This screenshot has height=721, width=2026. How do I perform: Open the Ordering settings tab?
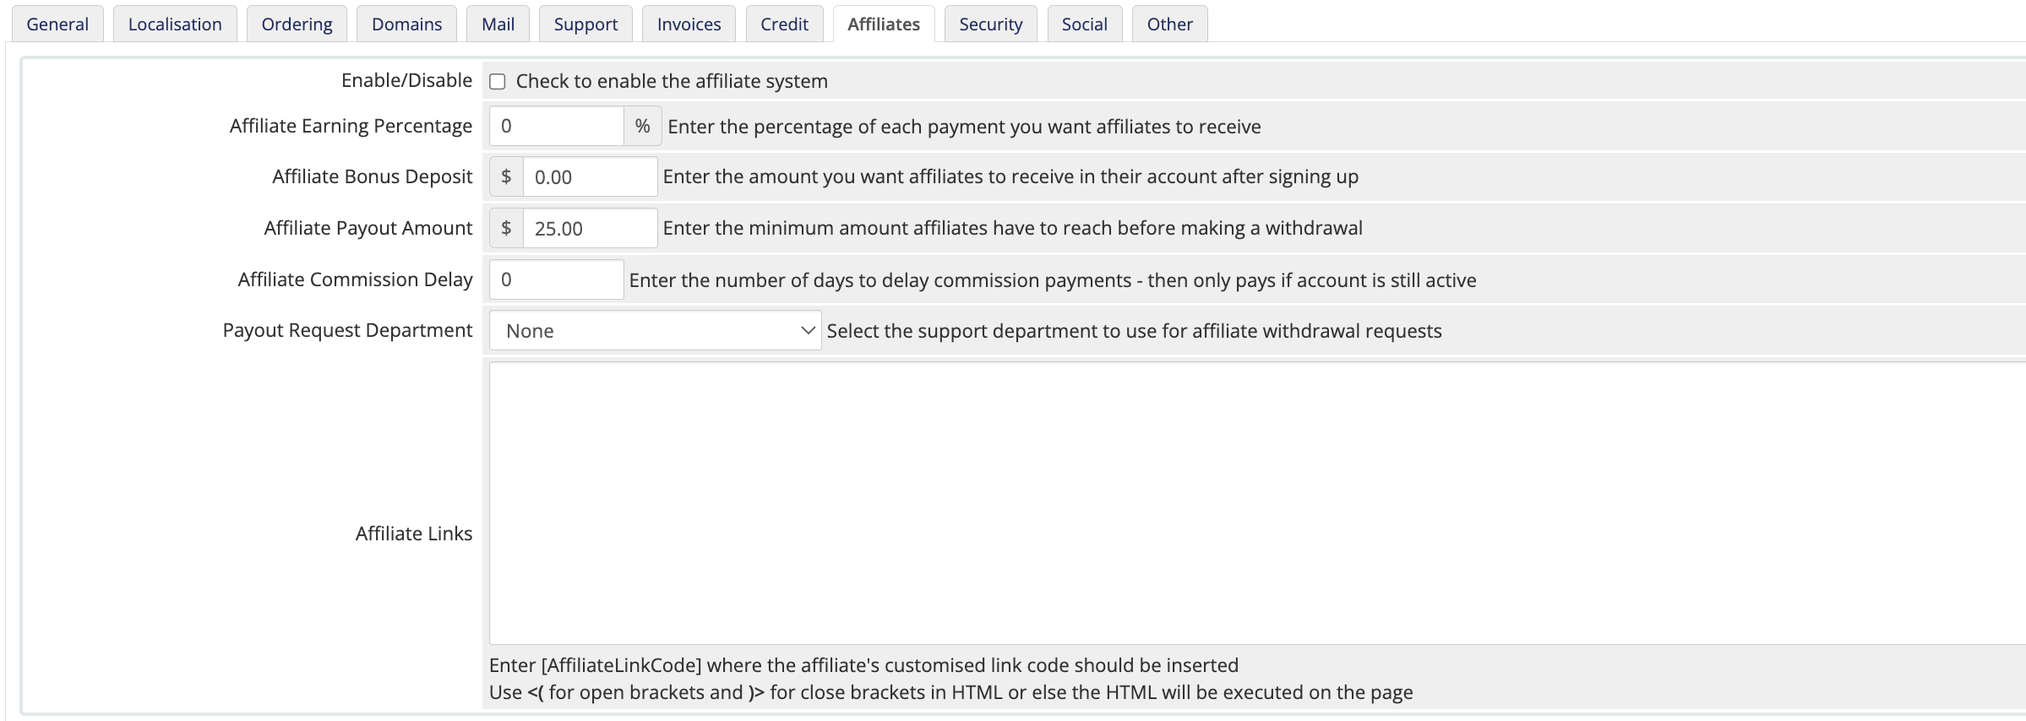297,24
